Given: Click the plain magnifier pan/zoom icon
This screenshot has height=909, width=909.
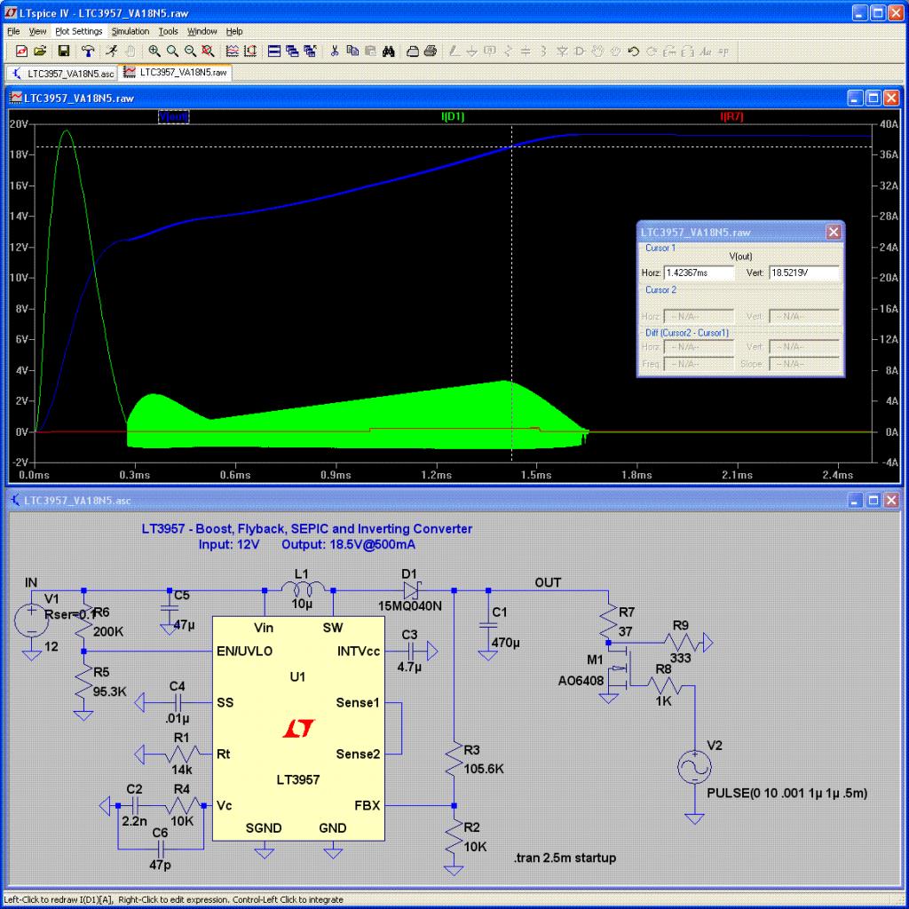Looking at the screenshot, I should pos(172,51).
